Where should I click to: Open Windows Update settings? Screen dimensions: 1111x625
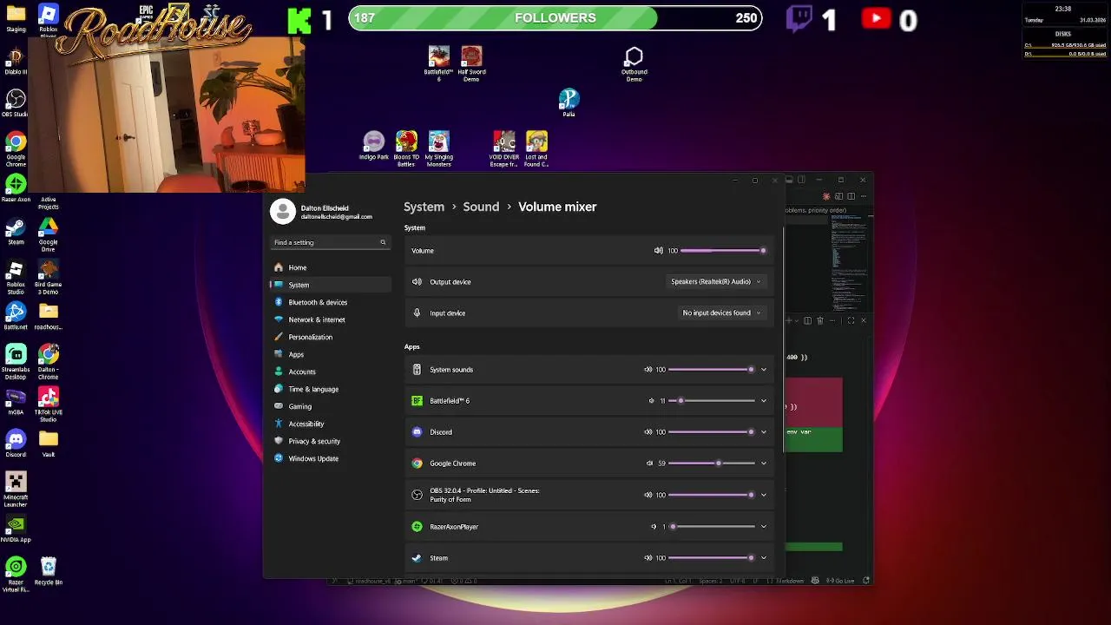[330, 458]
